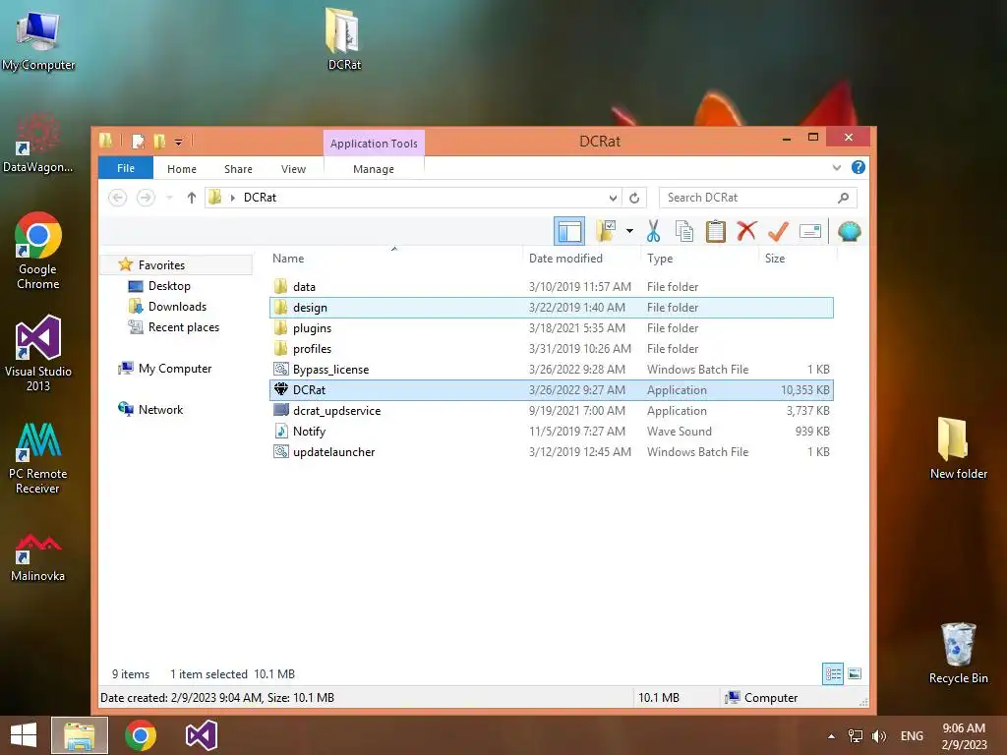Click File Explorer in the taskbar
1007x755 pixels.
(x=80, y=735)
